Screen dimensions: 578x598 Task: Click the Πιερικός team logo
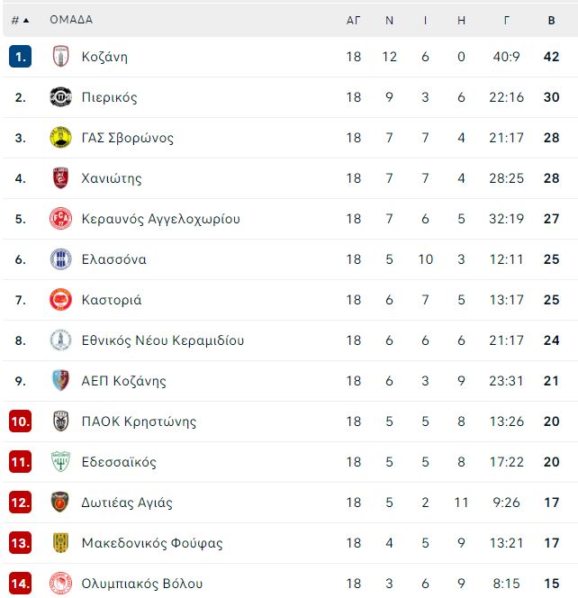click(x=60, y=97)
